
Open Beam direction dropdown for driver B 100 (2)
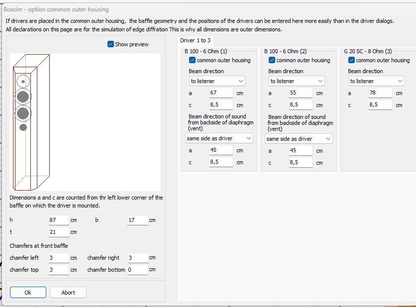297,81
